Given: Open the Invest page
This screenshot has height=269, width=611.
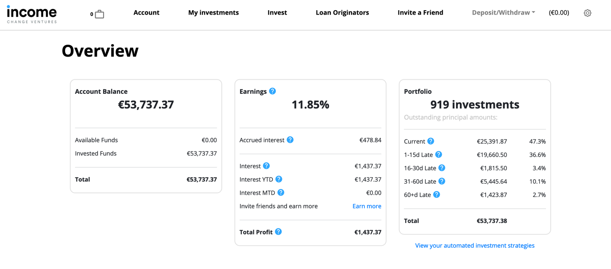Looking at the screenshot, I should click(x=277, y=12).
